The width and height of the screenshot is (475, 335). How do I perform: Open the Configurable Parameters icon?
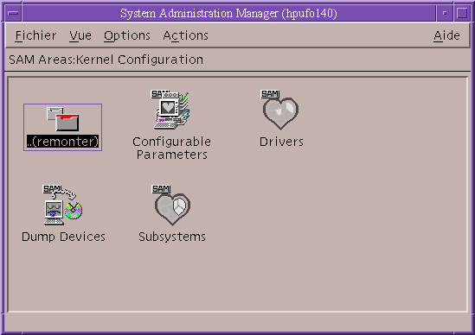[171, 110]
